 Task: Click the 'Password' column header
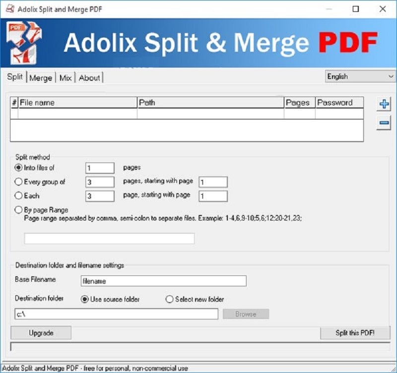click(x=339, y=103)
